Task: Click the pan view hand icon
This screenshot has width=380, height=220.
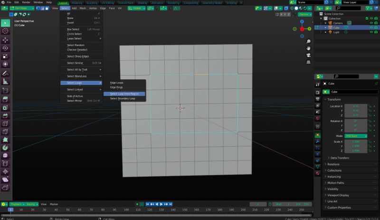Action: tap(308, 48)
